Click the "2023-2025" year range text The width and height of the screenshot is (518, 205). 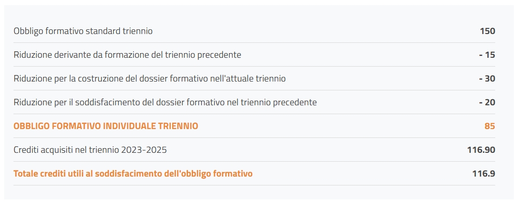pos(144,150)
